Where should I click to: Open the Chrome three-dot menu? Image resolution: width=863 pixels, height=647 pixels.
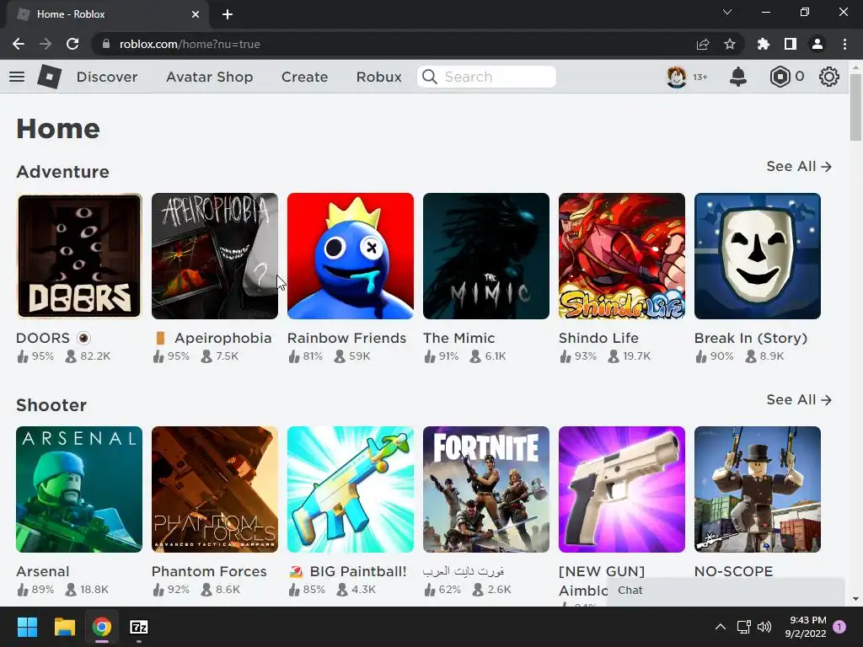[x=844, y=44]
